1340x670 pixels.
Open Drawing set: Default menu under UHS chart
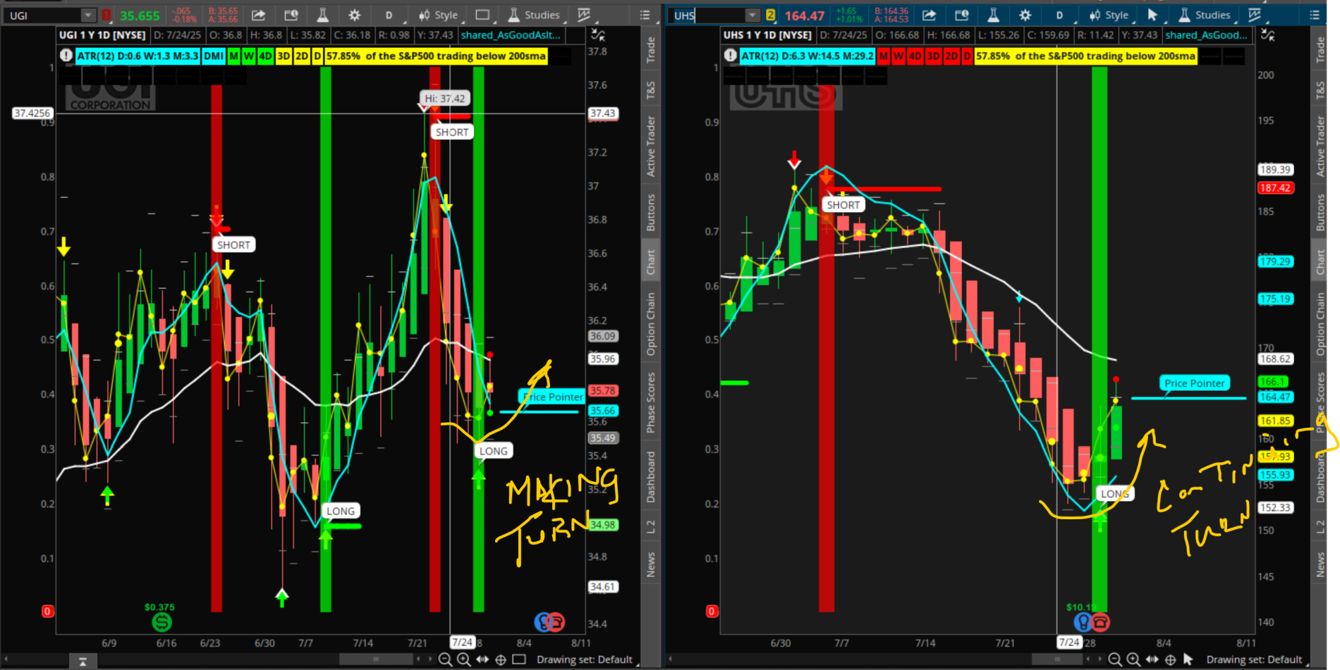(x=1255, y=659)
